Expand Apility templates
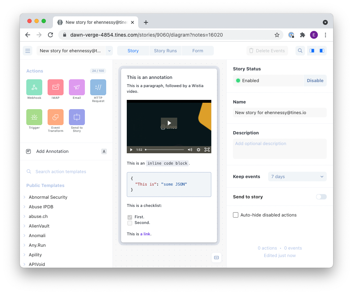The height and width of the screenshot is (294, 353). (x=24, y=255)
